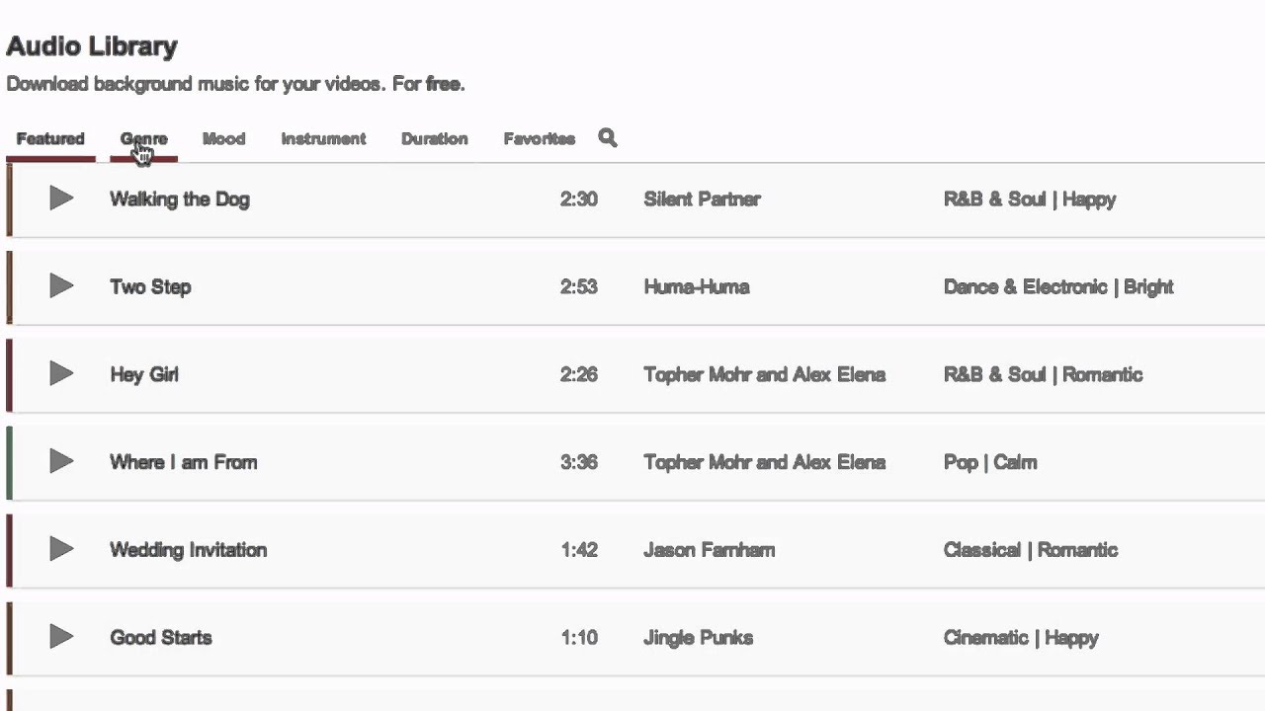Click the Walking the Dog title

[179, 199]
